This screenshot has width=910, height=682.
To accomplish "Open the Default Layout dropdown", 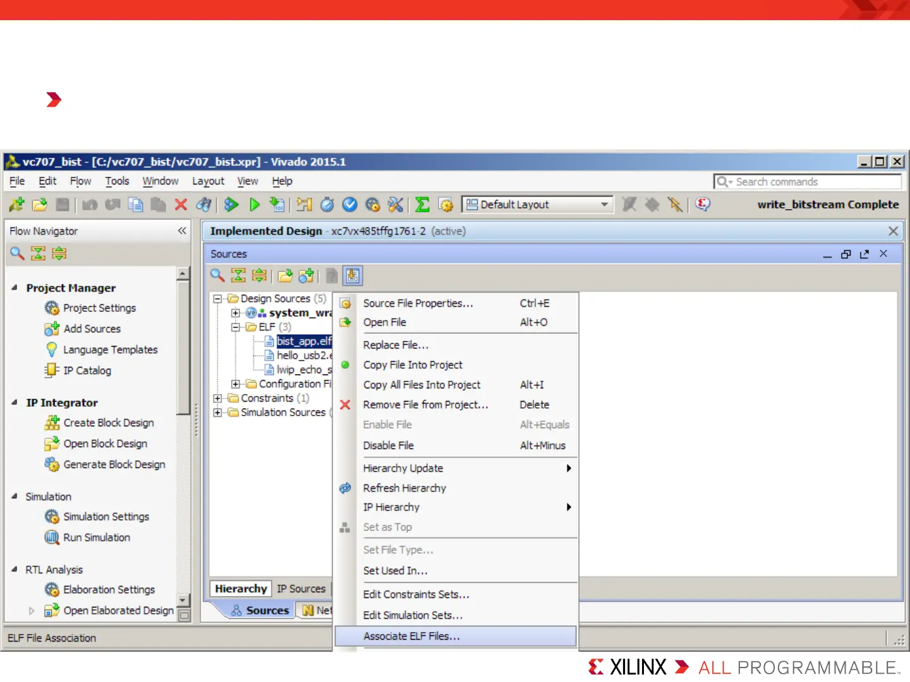I will pyautogui.click(x=604, y=205).
